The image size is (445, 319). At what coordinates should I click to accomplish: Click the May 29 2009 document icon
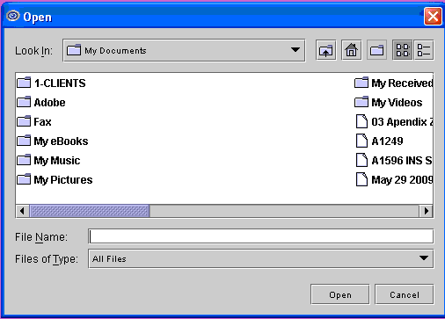click(x=361, y=179)
